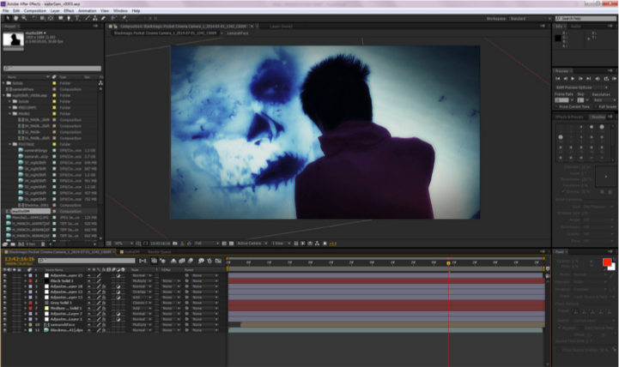The image size is (619, 367).
Task: Mute audio in Preview panel
Action: pyautogui.click(x=598, y=78)
